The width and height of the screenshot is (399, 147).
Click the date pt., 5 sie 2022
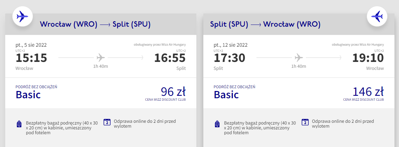point(31,45)
